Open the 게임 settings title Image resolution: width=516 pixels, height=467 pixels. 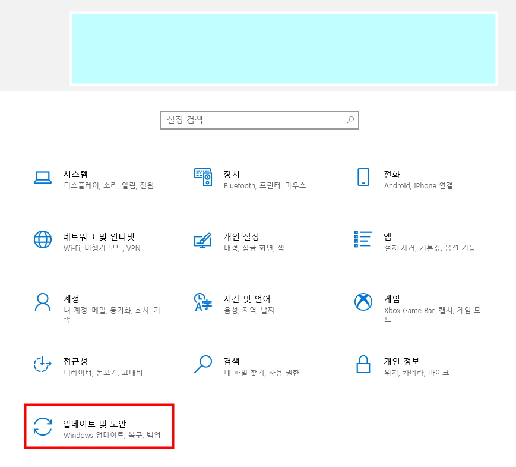[x=392, y=299]
